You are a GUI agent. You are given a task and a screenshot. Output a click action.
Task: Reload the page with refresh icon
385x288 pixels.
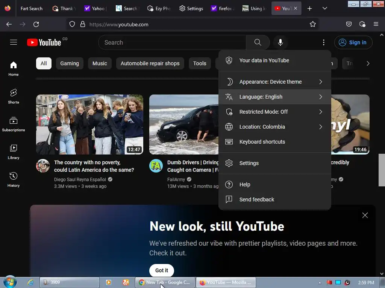[x=36, y=24]
